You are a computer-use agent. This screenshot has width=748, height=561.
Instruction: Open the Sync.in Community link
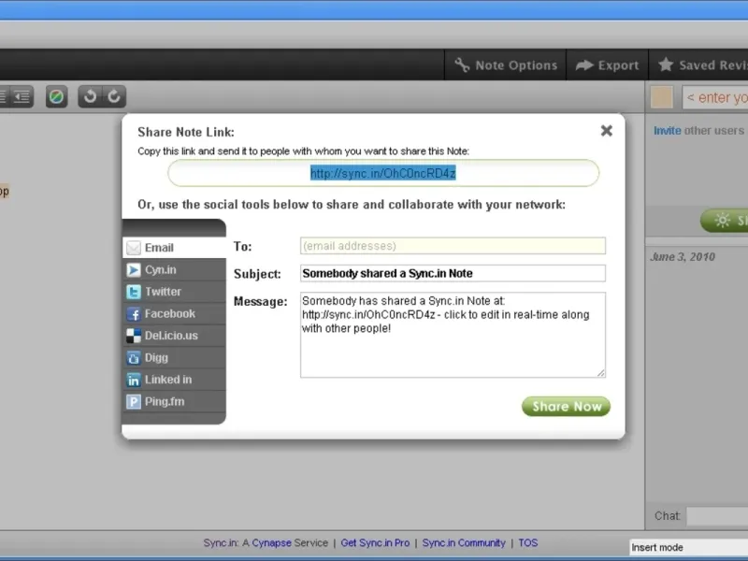(464, 543)
